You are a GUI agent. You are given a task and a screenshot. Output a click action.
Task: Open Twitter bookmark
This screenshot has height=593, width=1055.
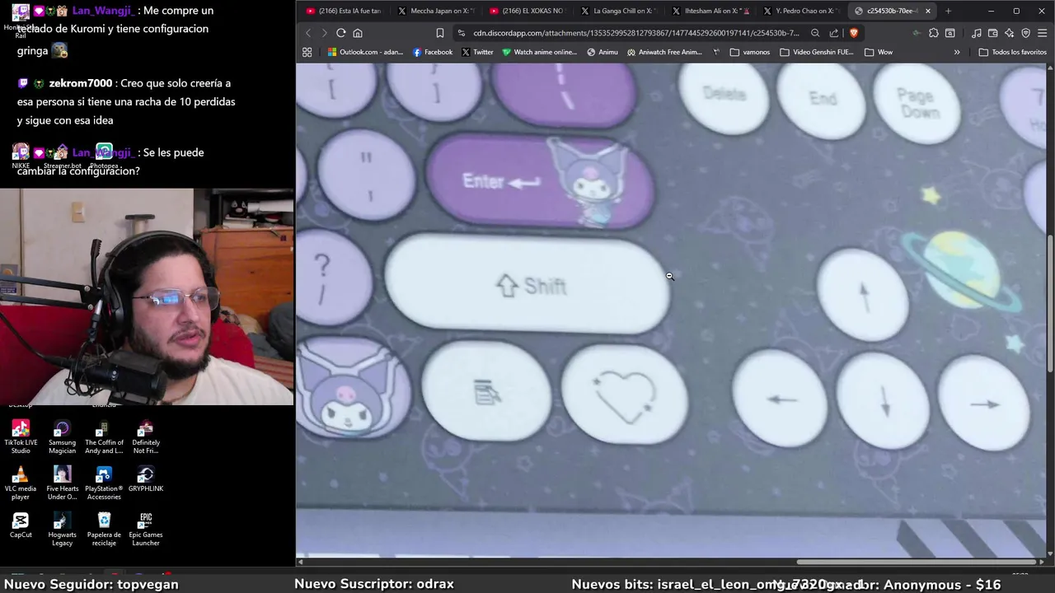click(x=477, y=52)
